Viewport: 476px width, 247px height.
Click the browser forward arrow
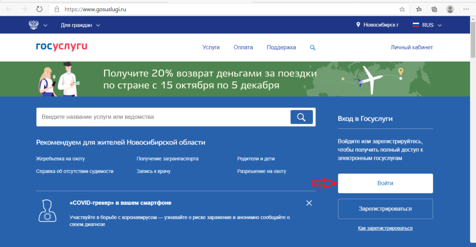coord(24,9)
